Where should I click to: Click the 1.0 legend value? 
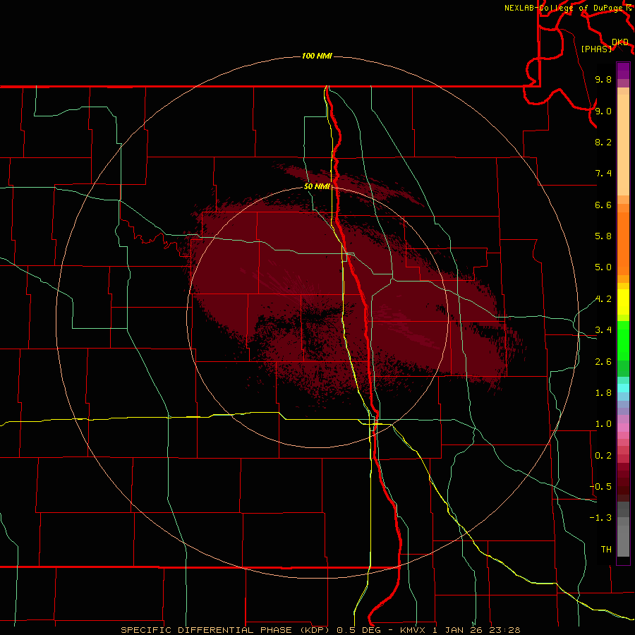click(603, 424)
